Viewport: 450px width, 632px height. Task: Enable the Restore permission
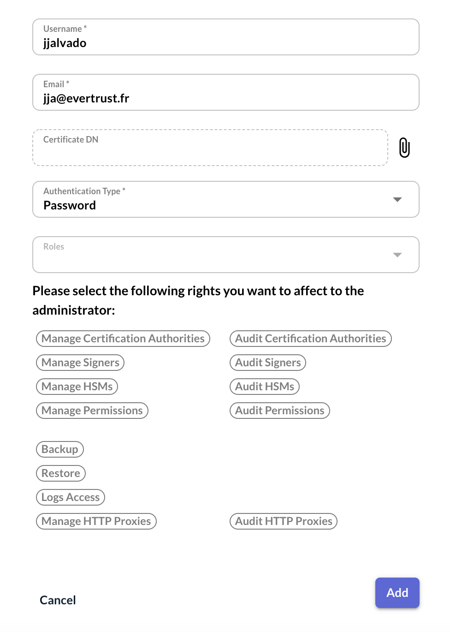pyautogui.click(x=60, y=473)
